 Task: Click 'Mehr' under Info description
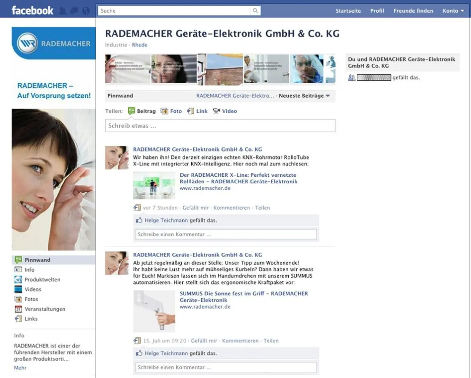[x=20, y=368]
